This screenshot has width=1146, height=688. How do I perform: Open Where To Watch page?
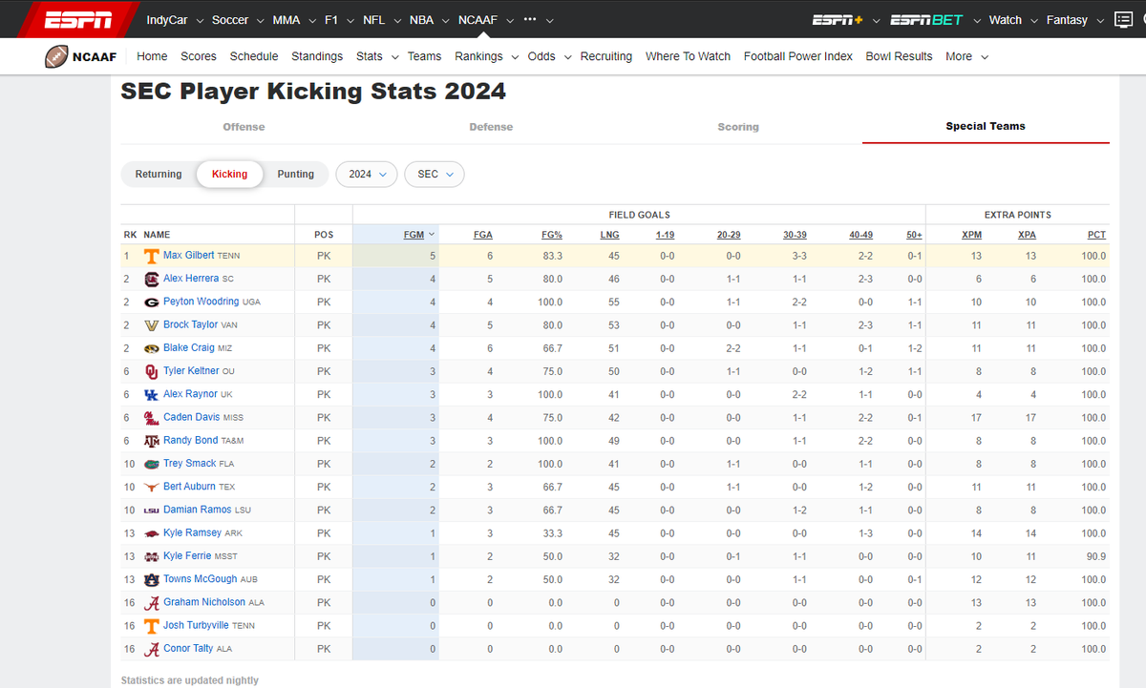pyautogui.click(x=688, y=56)
